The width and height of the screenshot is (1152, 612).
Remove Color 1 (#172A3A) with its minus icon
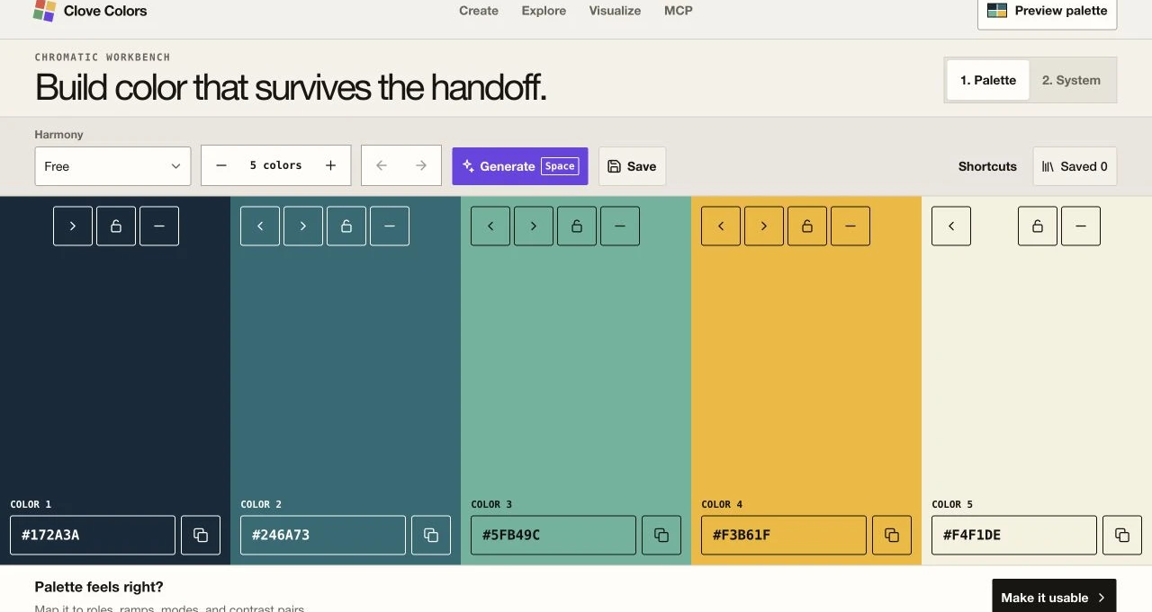(159, 226)
